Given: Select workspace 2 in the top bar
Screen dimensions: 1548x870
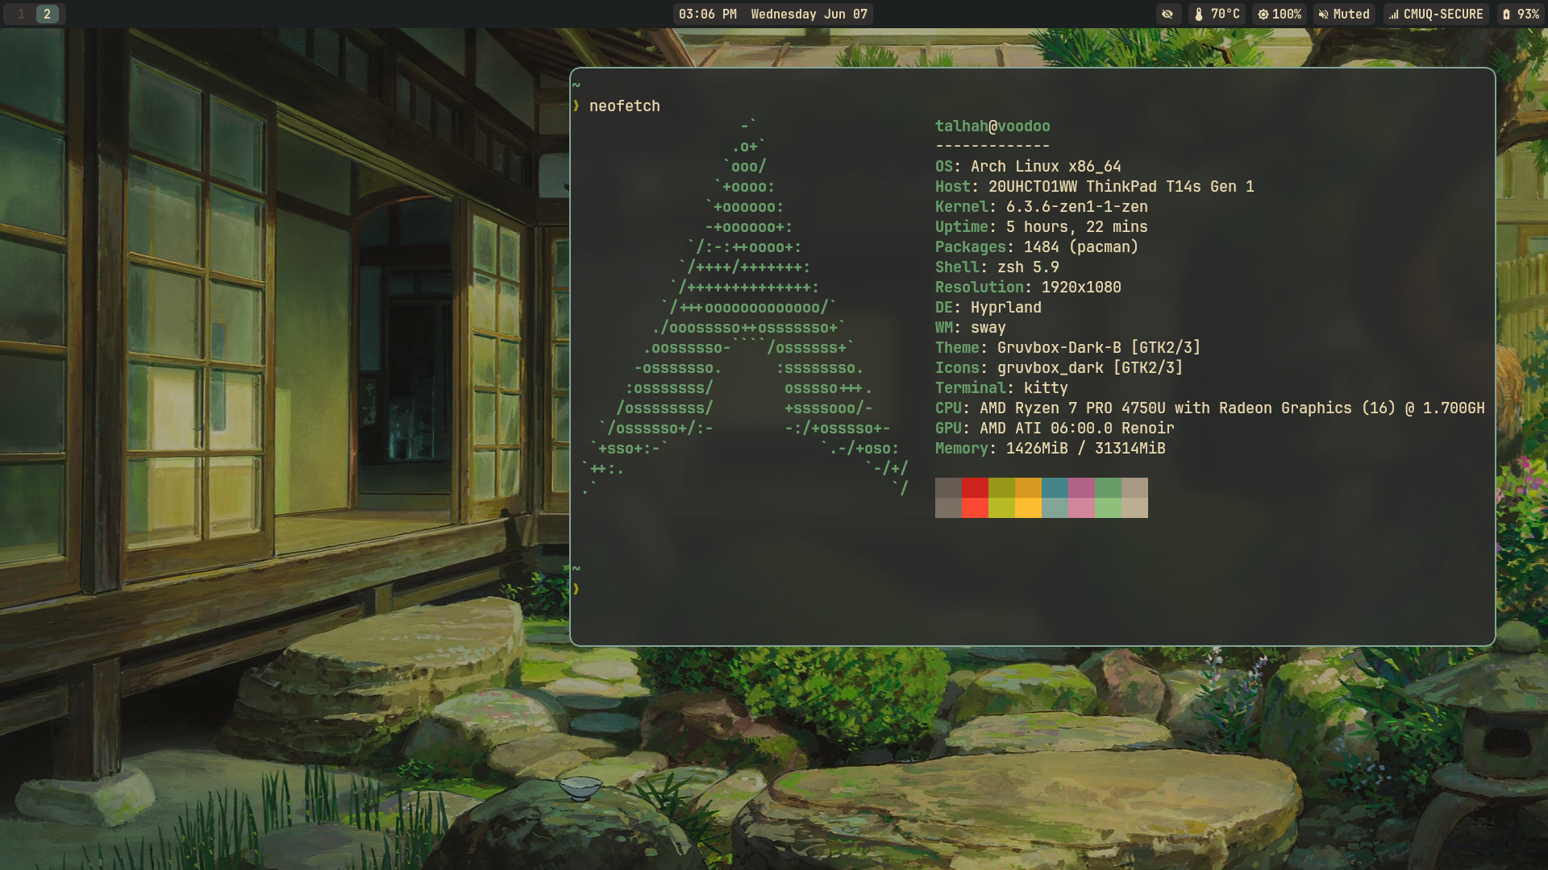Looking at the screenshot, I should pyautogui.click(x=48, y=14).
